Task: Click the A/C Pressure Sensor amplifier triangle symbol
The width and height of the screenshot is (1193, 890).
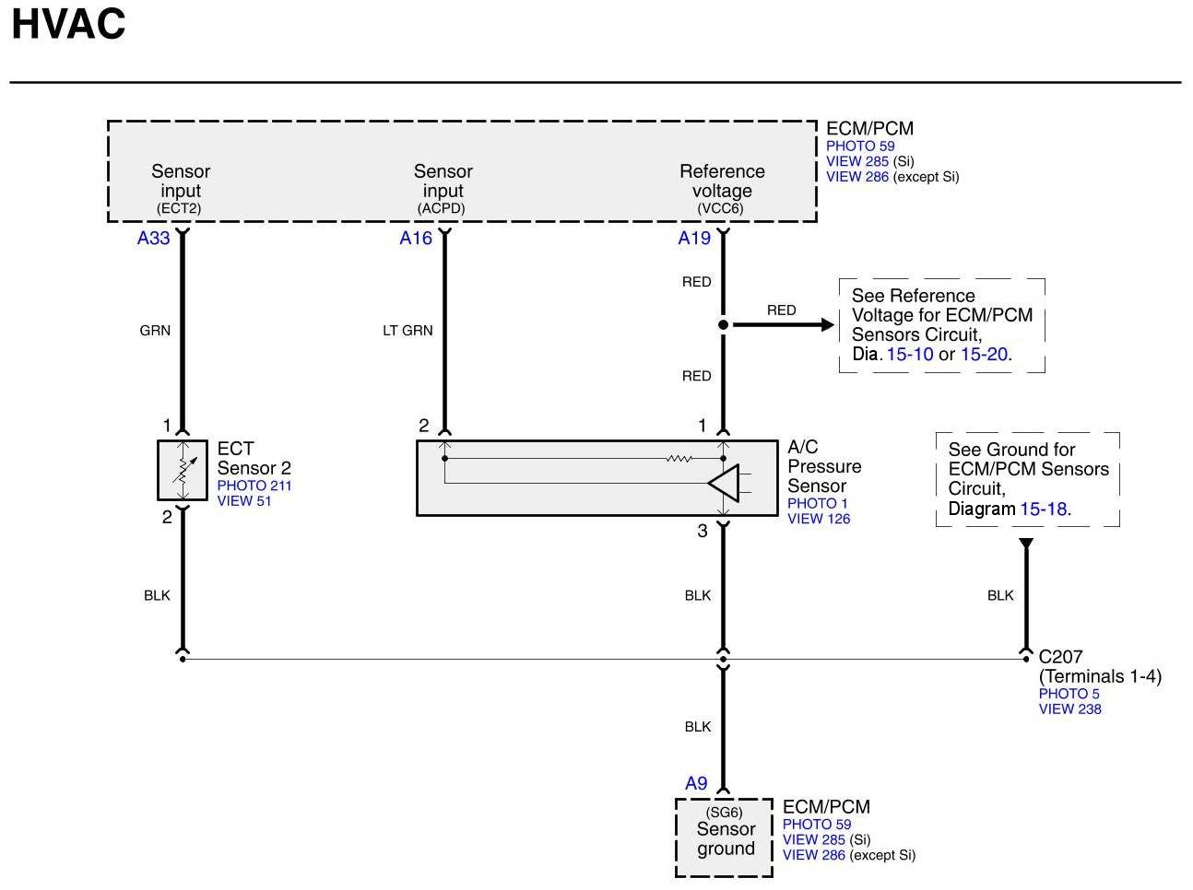Action: pos(725,484)
